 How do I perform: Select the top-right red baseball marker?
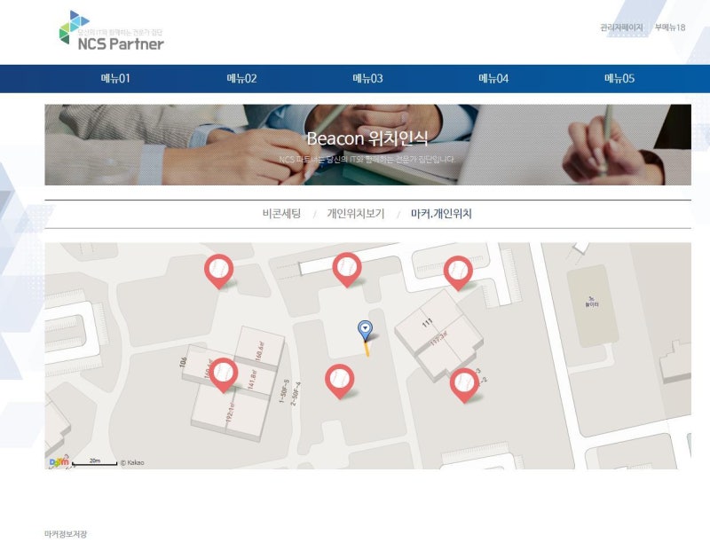pos(458,273)
